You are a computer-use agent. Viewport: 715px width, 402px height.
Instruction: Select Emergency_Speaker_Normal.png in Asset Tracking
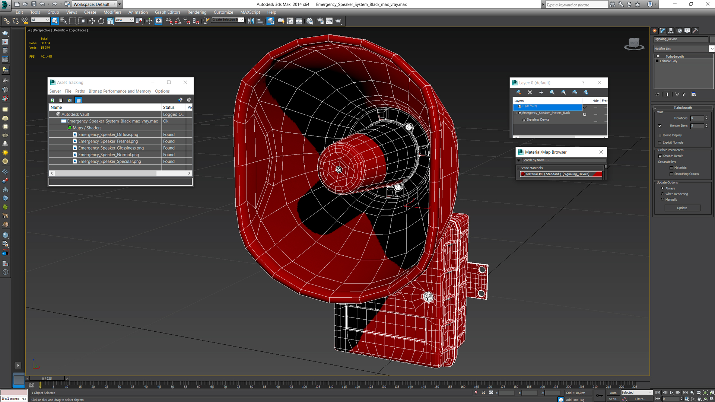108,155
